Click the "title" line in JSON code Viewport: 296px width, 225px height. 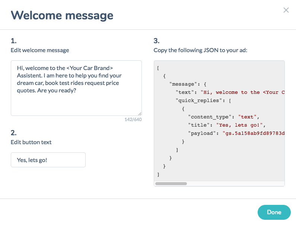coord(228,125)
